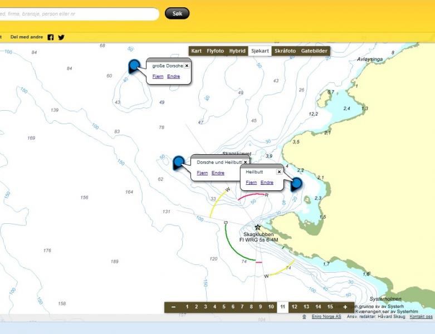Click the Dorsche und Heilbutt map pin
Viewport: 435px width, 334px height.
coord(179,162)
